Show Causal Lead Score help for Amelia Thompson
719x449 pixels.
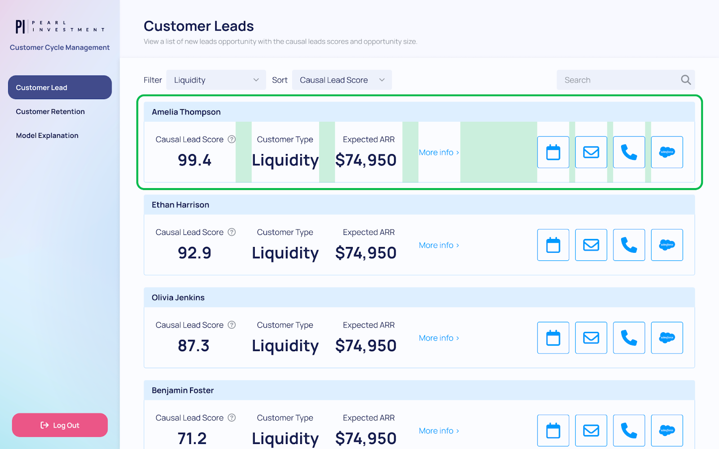231,139
